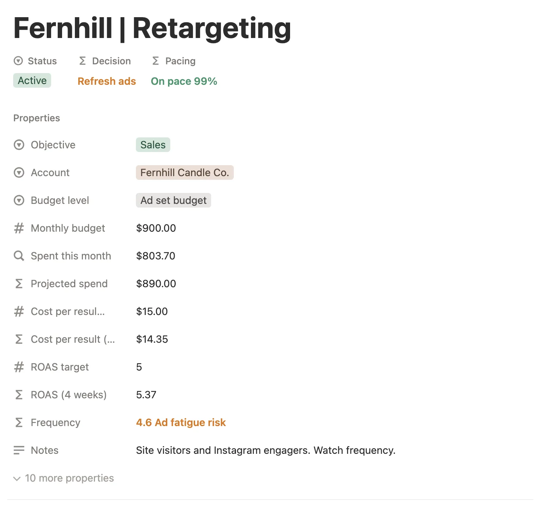The width and height of the screenshot is (548, 509).
Task: Click the Spent this month value $803.70
Action: [156, 256]
